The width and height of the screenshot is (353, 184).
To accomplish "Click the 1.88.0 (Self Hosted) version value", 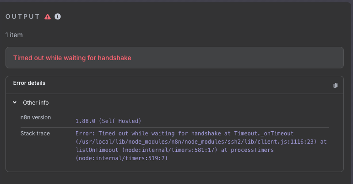I will (108, 121).
